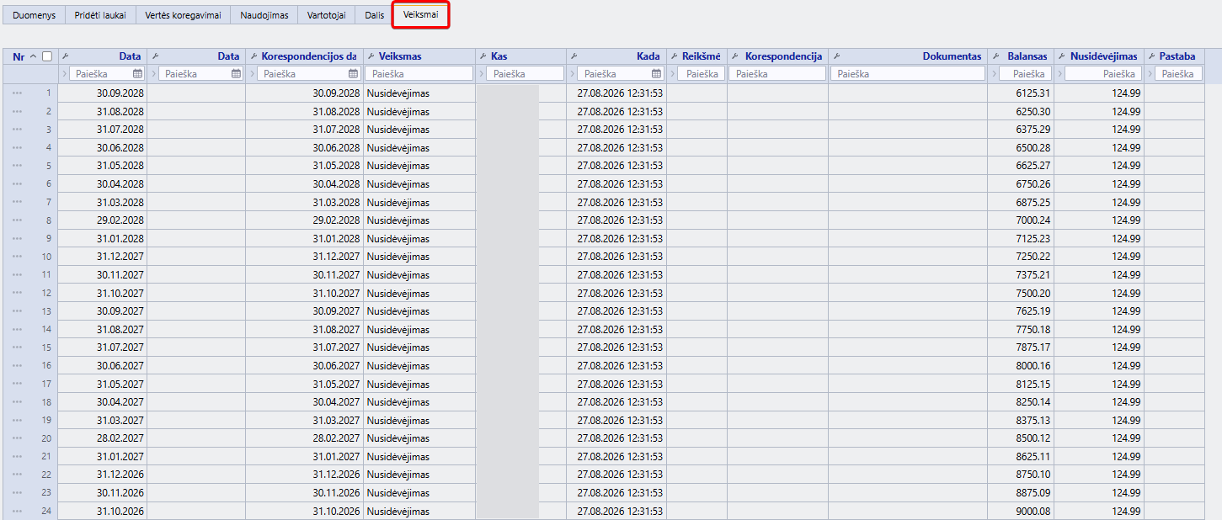Image resolution: width=1222 pixels, height=520 pixels.
Task: Sort by Nusidėvėjimas column header
Action: (1104, 56)
